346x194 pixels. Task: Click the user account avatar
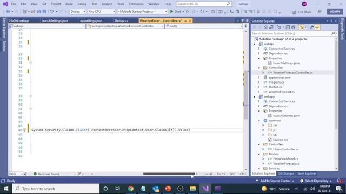(304, 4)
